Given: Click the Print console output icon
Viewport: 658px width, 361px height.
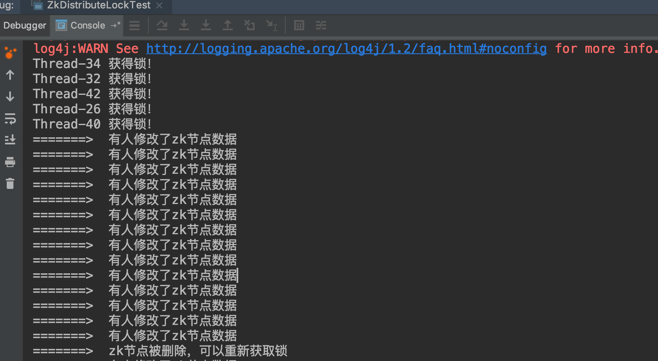Looking at the screenshot, I should [x=10, y=162].
